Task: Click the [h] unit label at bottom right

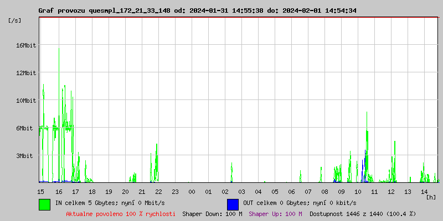Action: (x=431, y=197)
